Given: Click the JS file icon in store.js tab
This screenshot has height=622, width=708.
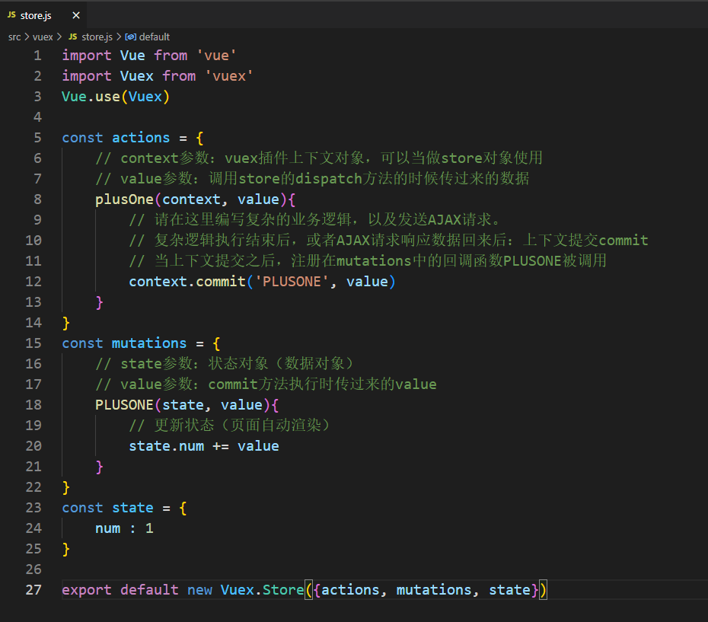Looking at the screenshot, I should pyautogui.click(x=11, y=15).
